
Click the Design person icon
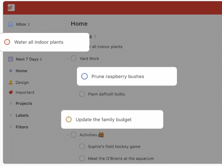coord(11,82)
